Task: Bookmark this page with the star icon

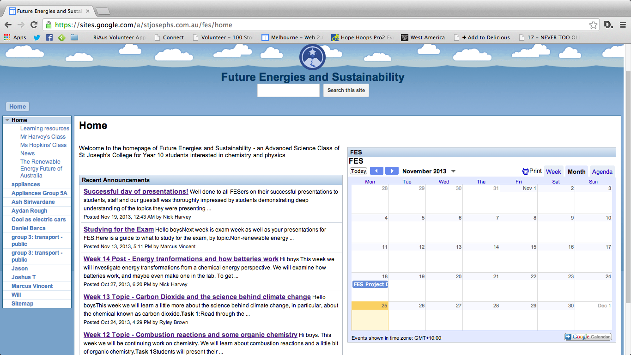Action: [x=593, y=25]
